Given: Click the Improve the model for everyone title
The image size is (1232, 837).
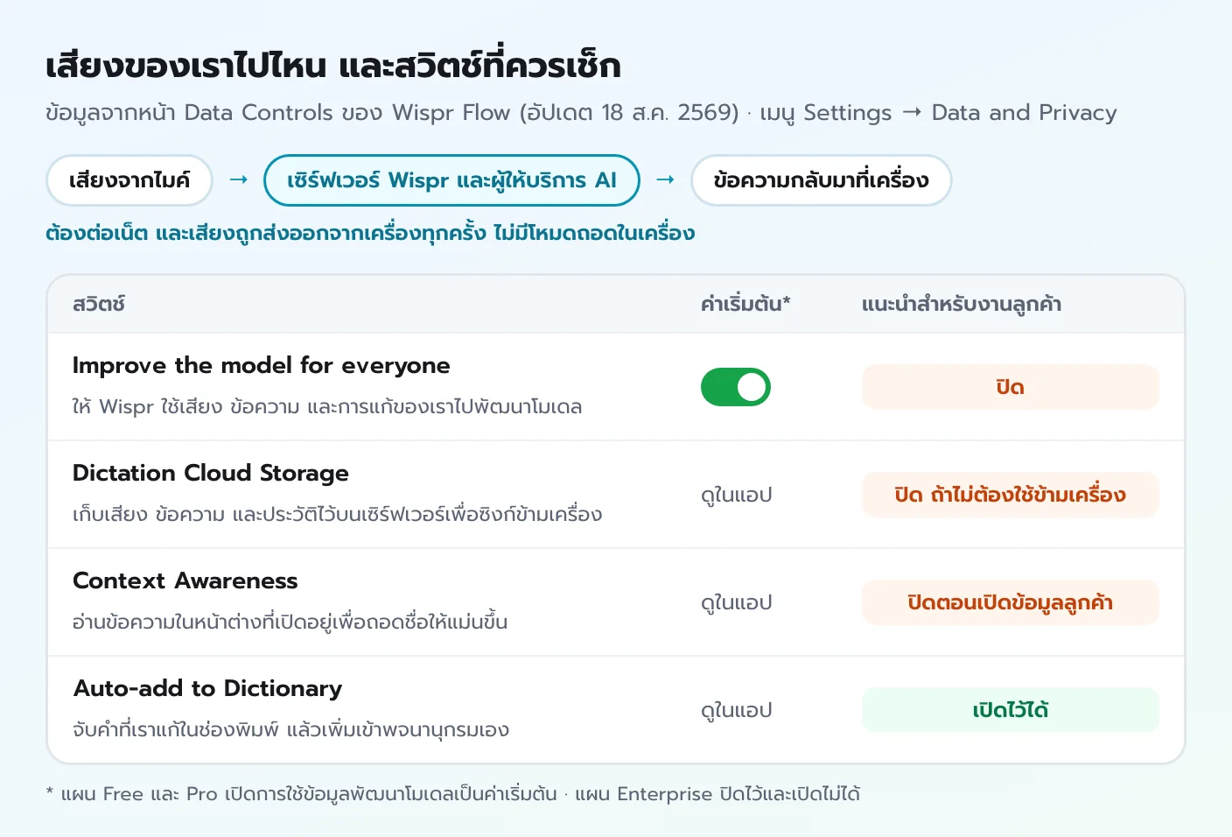Looking at the screenshot, I should [262, 365].
